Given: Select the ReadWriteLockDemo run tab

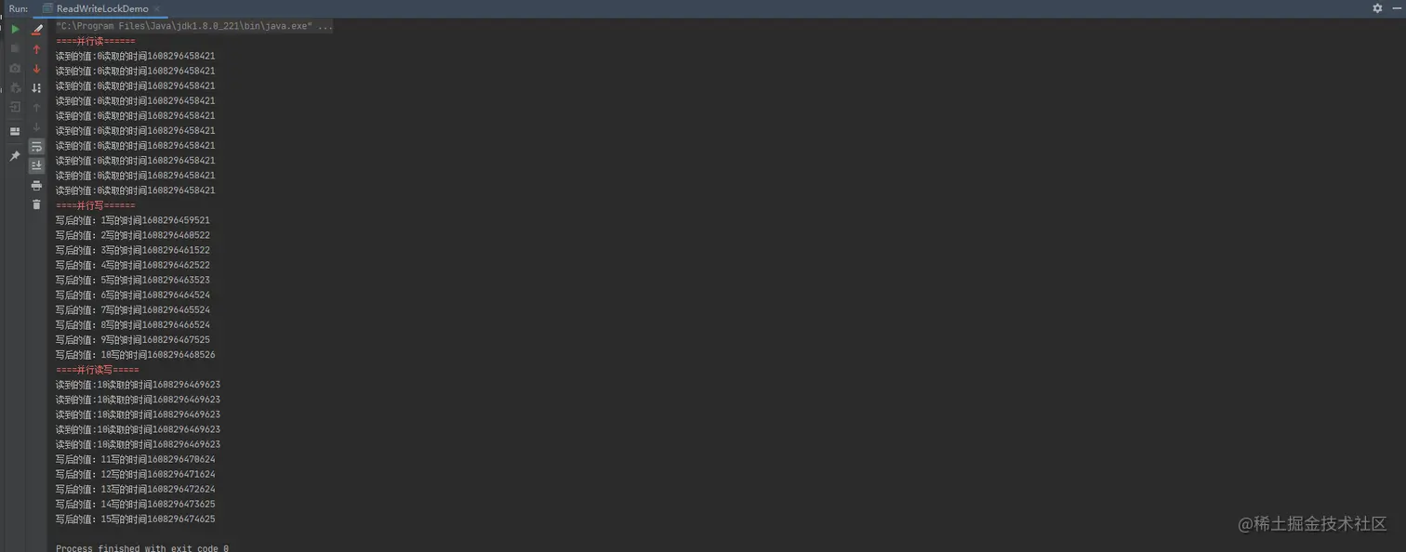Looking at the screenshot, I should [x=96, y=8].
